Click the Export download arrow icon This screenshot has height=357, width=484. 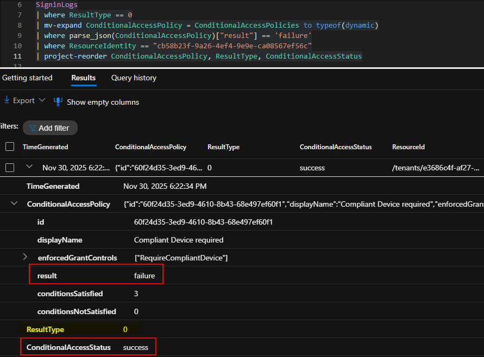point(7,100)
